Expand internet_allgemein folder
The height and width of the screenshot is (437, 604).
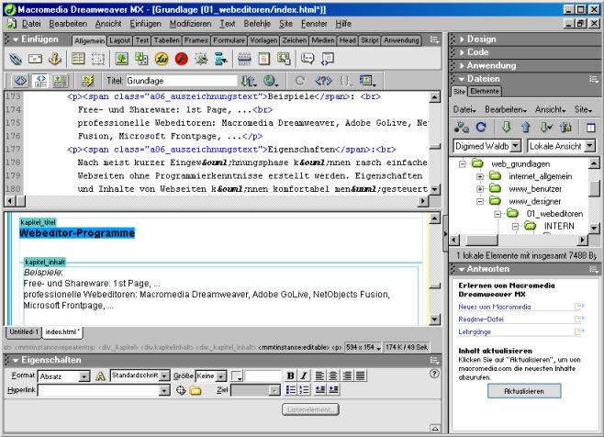click(x=480, y=176)
